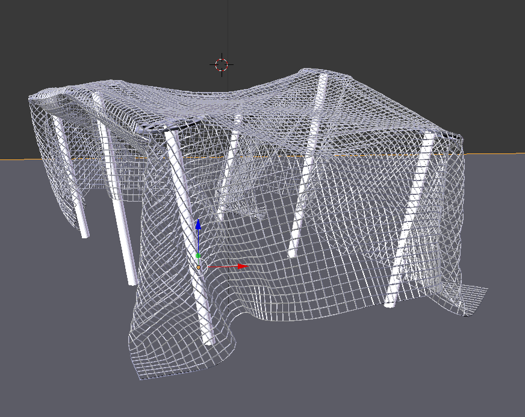Click the orange object origin dot

coord(199,268)
